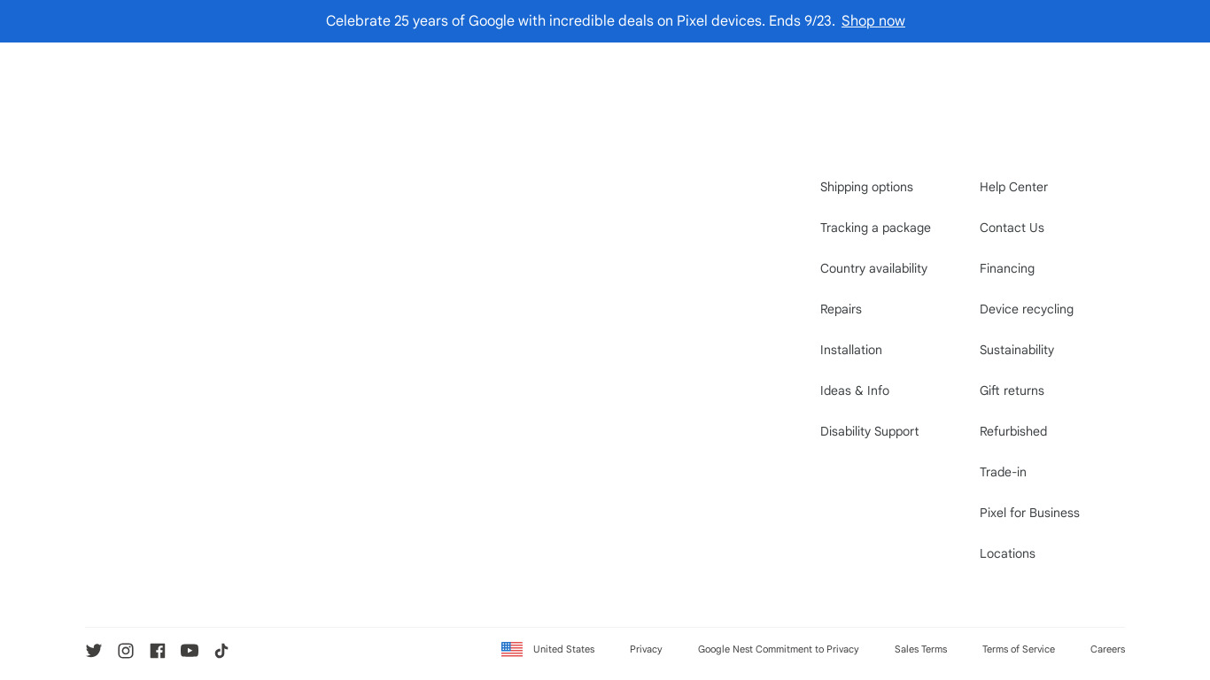Open the Help Center link
Viewport: 1210px width, 680px height.
[x=1013, y=187]
